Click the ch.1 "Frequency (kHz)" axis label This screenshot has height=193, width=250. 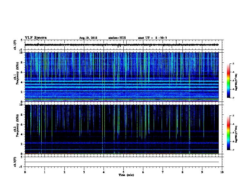point(17,73)
